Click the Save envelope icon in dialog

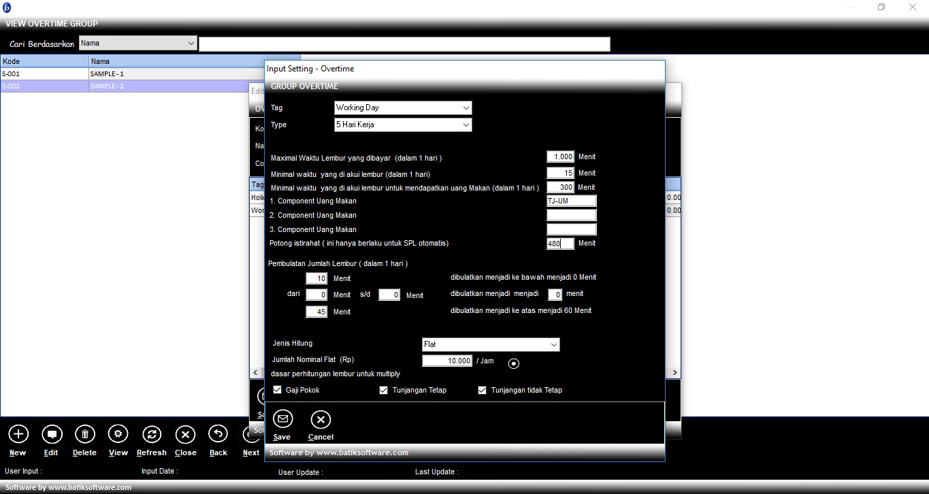pyautogui.click(x=282, y=419)
